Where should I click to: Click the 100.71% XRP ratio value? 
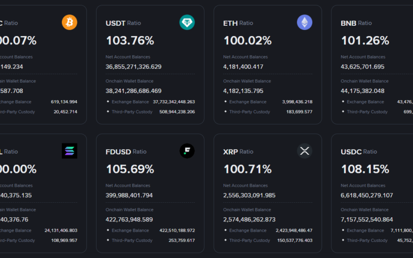pyautogui.click(x=247, y=169)
